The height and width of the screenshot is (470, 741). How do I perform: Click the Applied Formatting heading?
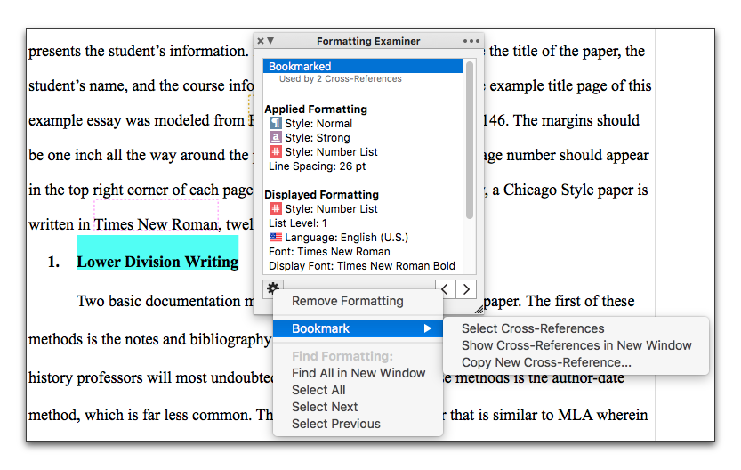(316, 109)
